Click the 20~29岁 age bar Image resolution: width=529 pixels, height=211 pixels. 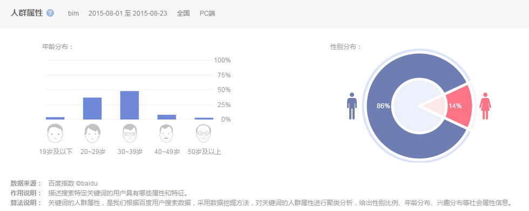(x=92, y=108)
